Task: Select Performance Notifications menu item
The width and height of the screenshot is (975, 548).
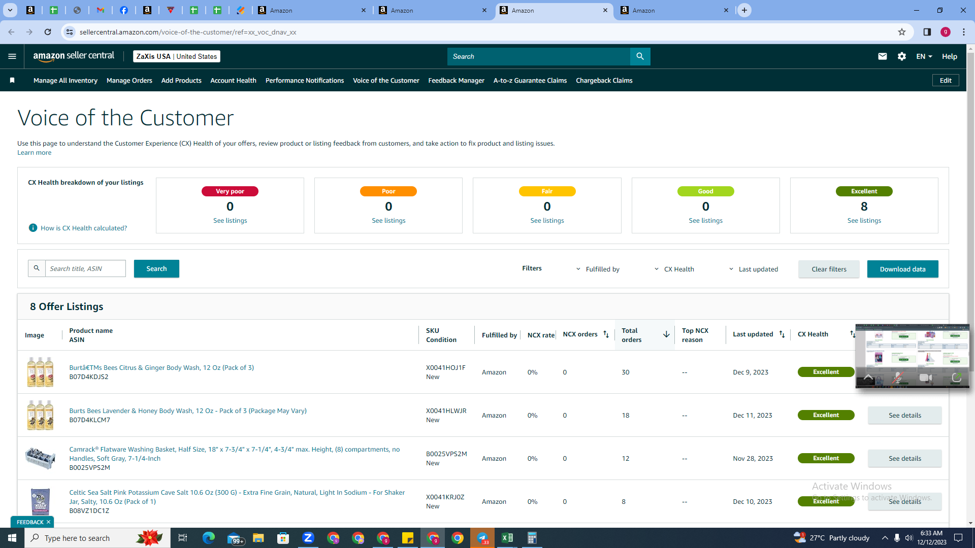Action: pos(305,80)
